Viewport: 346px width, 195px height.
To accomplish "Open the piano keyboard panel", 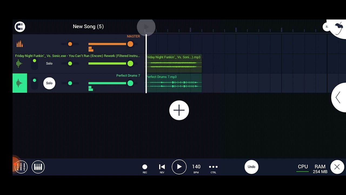I will click(x=38, y=167).
